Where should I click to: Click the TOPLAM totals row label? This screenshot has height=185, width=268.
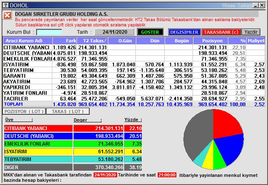[13, 104]
